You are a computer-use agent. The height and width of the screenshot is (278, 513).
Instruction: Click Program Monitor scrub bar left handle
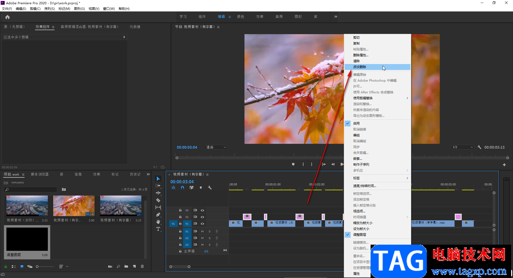[177, 158]
